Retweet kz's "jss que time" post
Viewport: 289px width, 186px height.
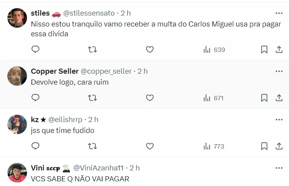click(93, 146)
